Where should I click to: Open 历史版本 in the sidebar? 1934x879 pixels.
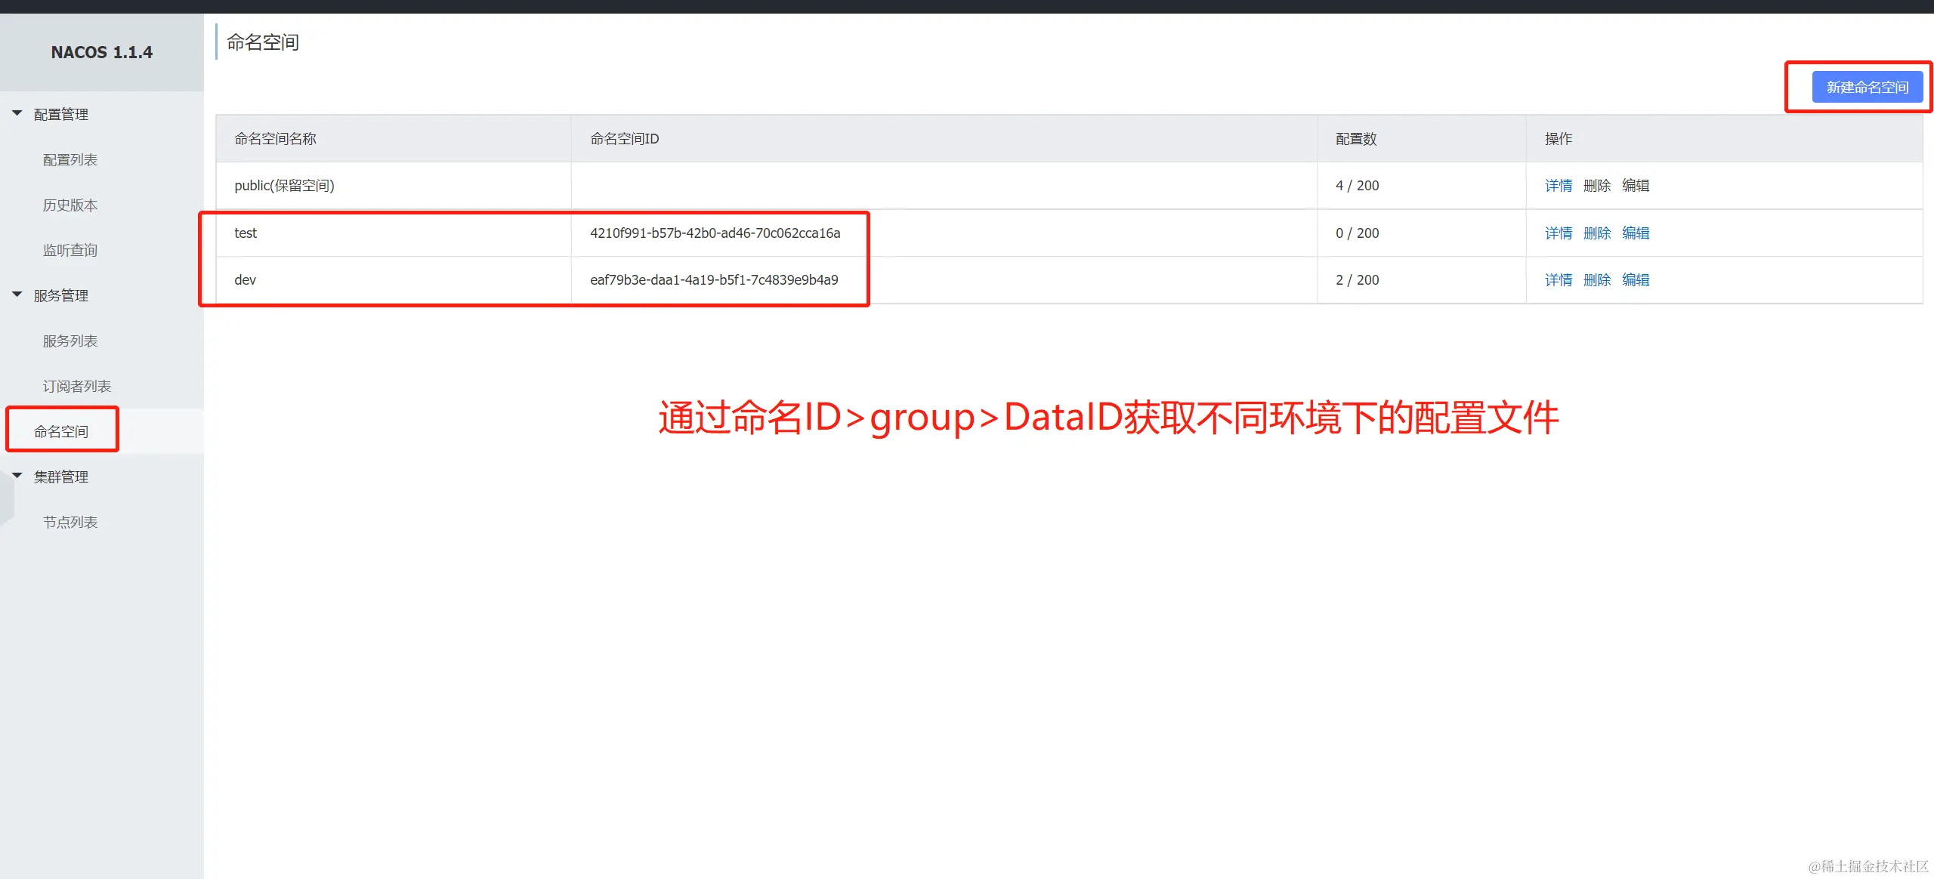pos(70,205)
